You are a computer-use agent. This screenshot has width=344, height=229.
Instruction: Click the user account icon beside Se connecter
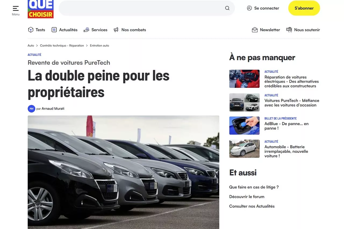coord(249,8)
